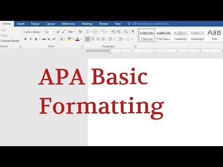Click Cut in the clipboard group
The width and height of the screenshot is (223, 167).
pyautogui.click(x=3, y=30)
